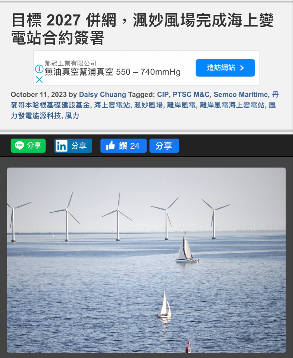Screen dimensions: 293x358
Task: Open the PTSC M&C tag
Action: click(191, 95)
